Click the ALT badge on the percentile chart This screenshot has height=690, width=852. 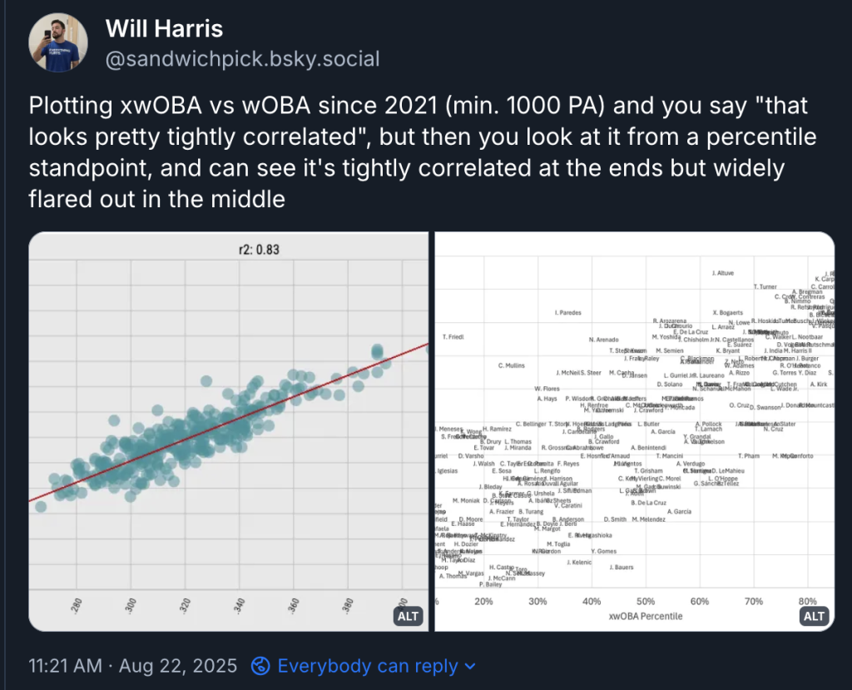(x=814, y=616)
